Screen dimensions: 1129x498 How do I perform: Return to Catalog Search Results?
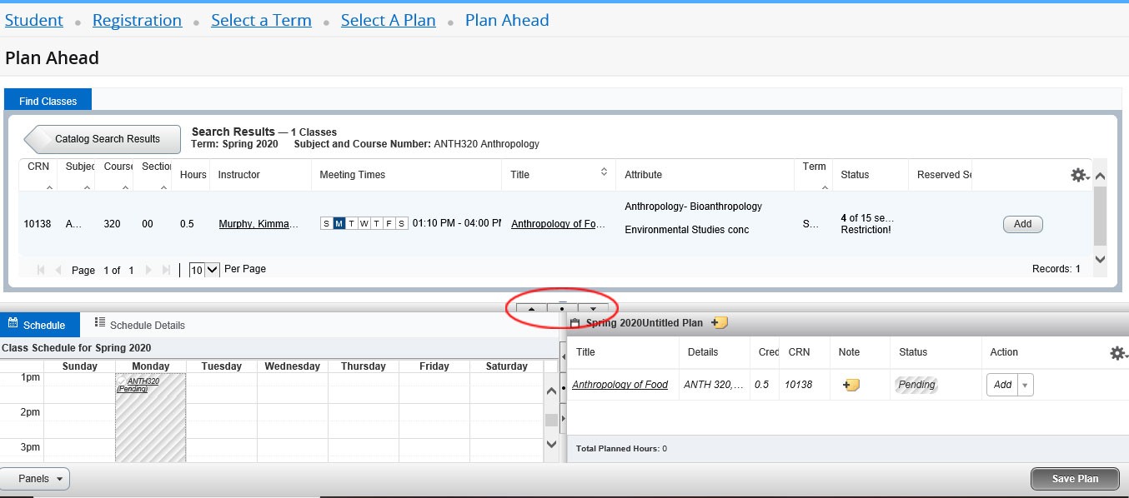pos(103,139)
